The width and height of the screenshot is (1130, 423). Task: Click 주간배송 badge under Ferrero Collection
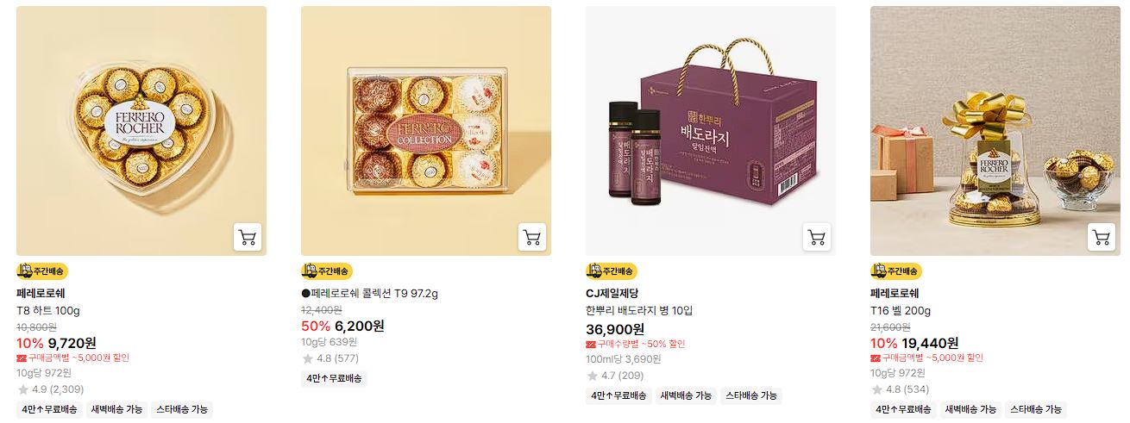point(327,271)
